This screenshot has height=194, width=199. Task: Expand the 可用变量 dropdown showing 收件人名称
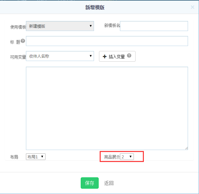pyautogui.click(x=60, y=56)
